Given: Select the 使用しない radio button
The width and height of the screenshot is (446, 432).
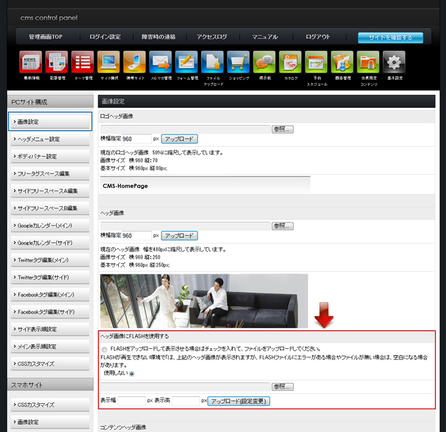Looking at the screenshot, I should click(132, 374).
